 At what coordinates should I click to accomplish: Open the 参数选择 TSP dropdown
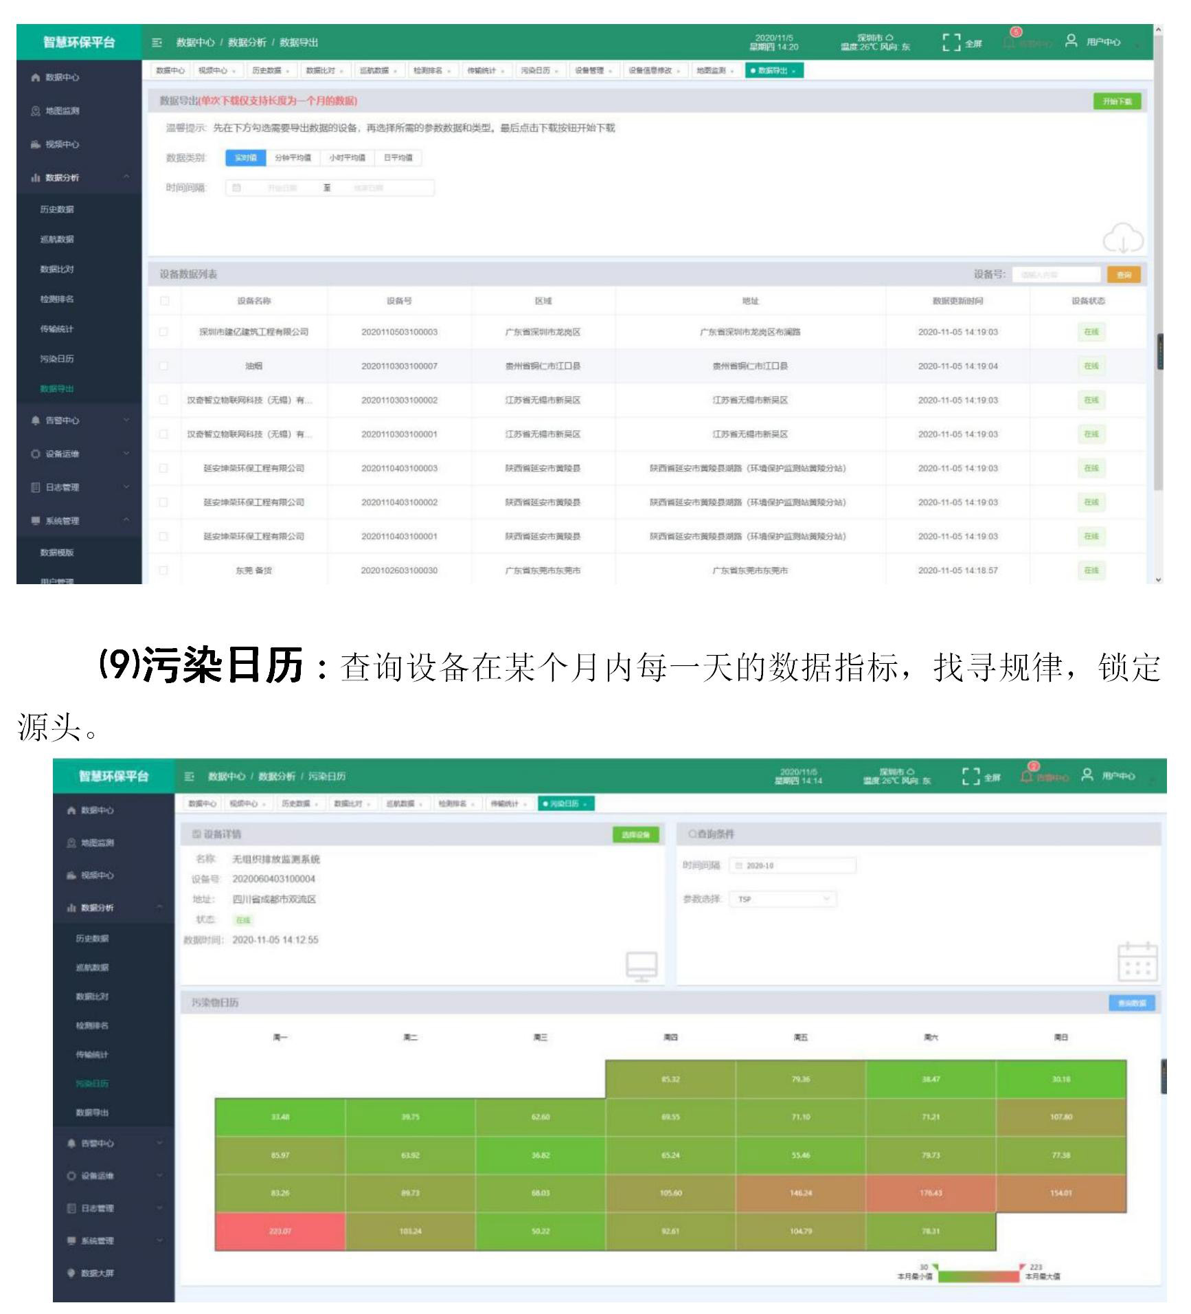[x=783, y=899]
